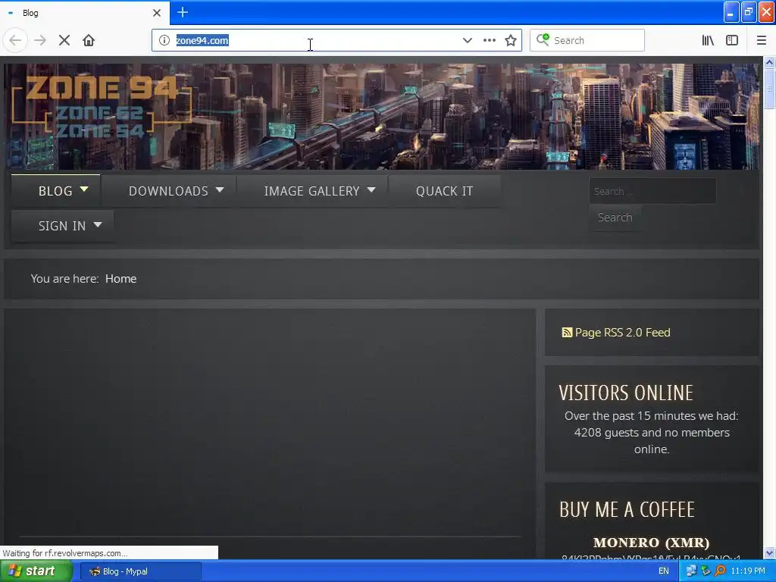Open page actions three-dots menu
Screen dimensions: 776x582
489,40
